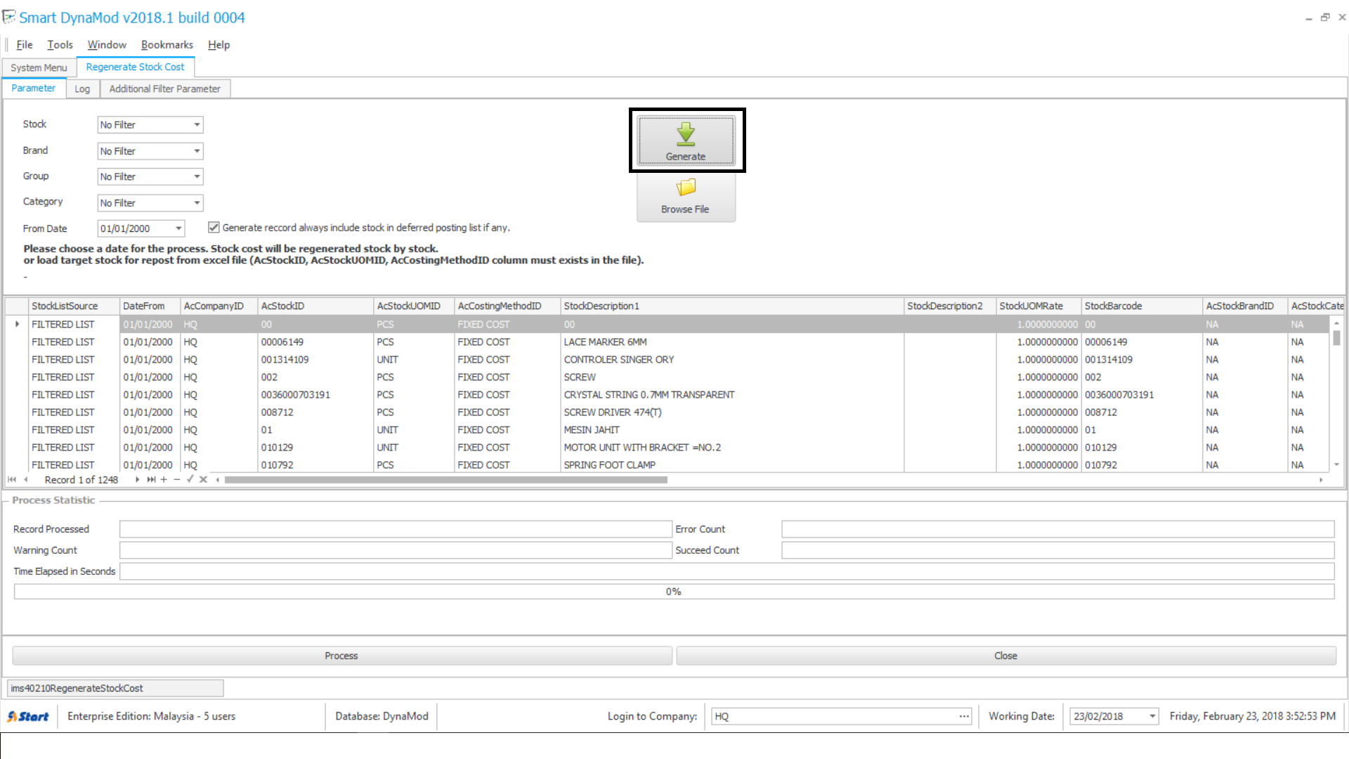1349x759 pixels.
Task: Click Start logo in status bar
Action: tap(28, 716)
